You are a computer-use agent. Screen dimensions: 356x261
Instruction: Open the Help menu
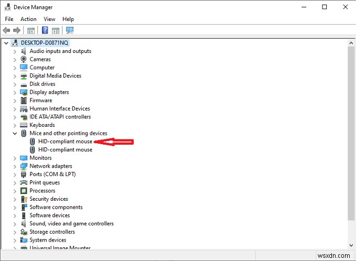[68, 19]
